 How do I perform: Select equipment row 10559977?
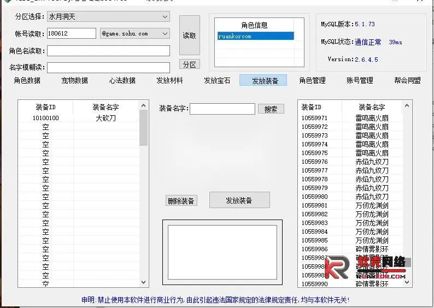tap(351, 170)
